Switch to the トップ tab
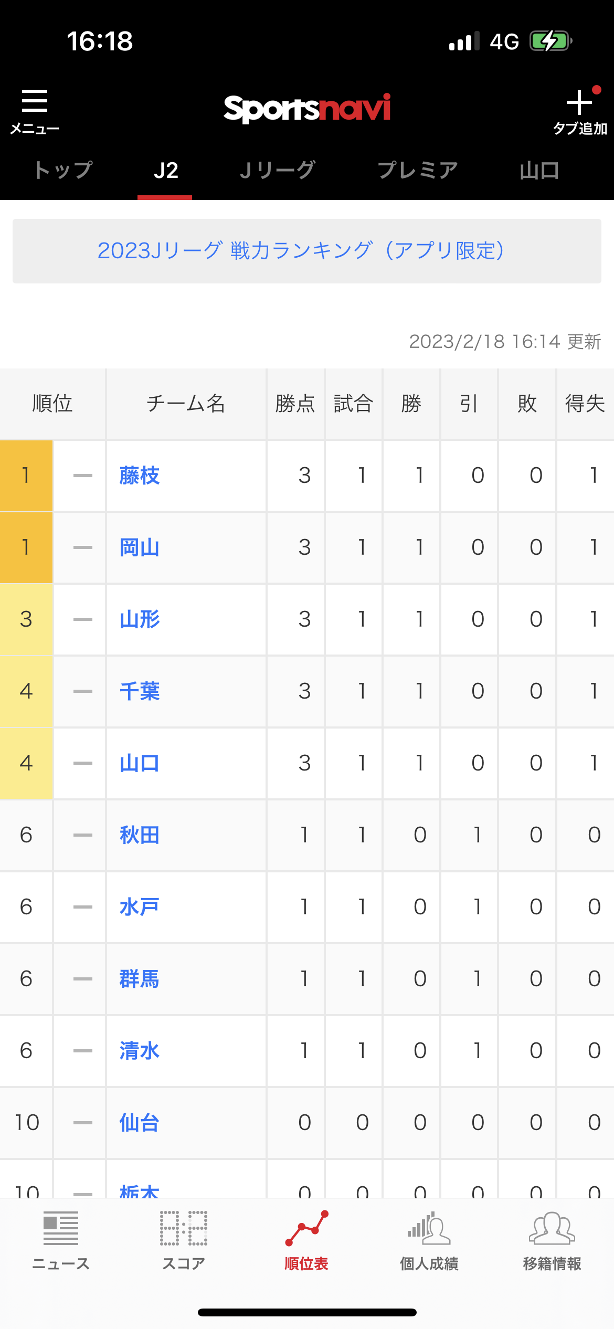 click(x=63, y=171)
